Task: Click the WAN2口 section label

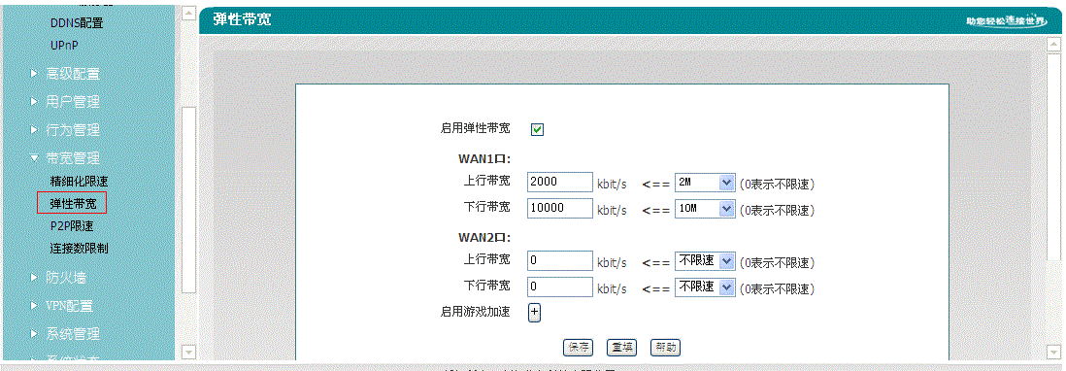Action: [x=484, y=238]
